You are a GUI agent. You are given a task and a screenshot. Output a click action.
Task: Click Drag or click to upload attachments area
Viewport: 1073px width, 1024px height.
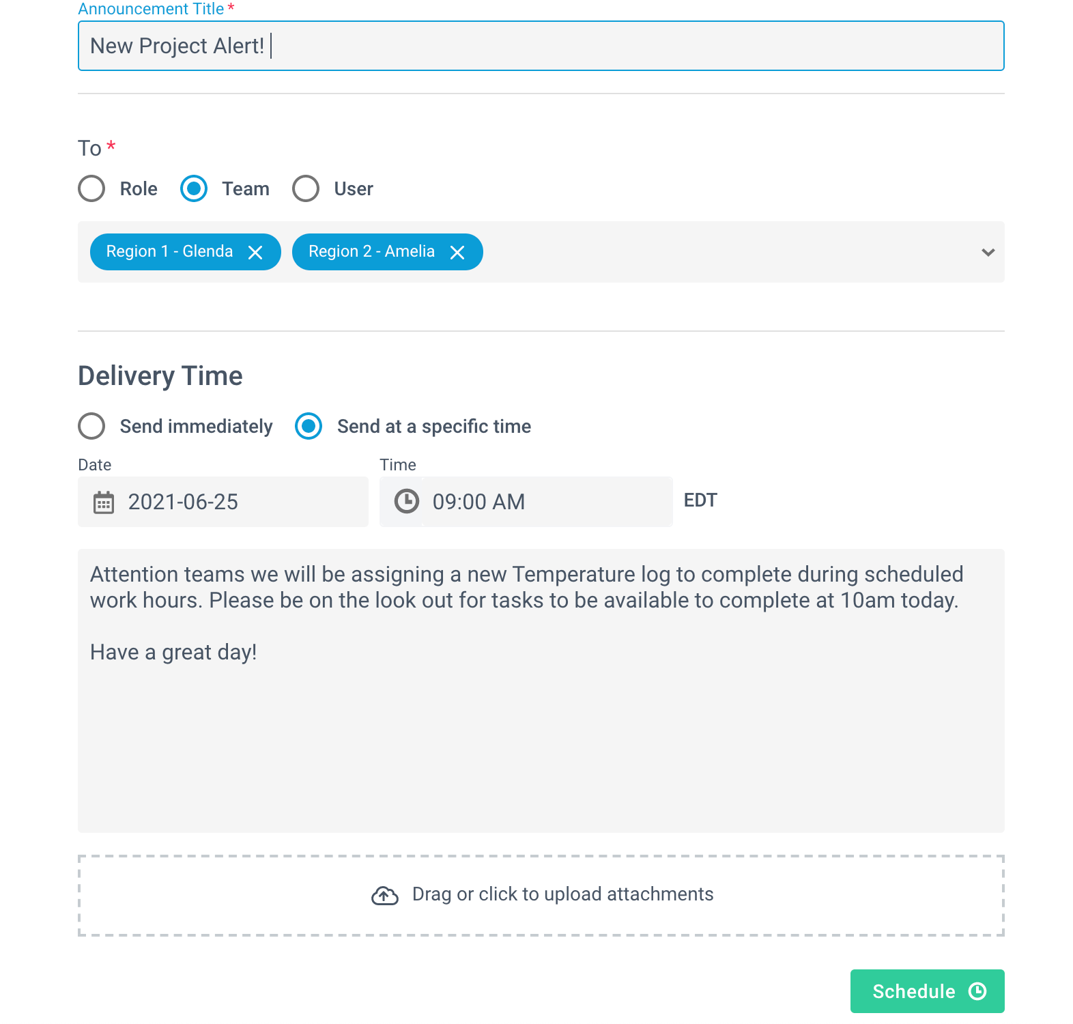click(x=541, y=895)
